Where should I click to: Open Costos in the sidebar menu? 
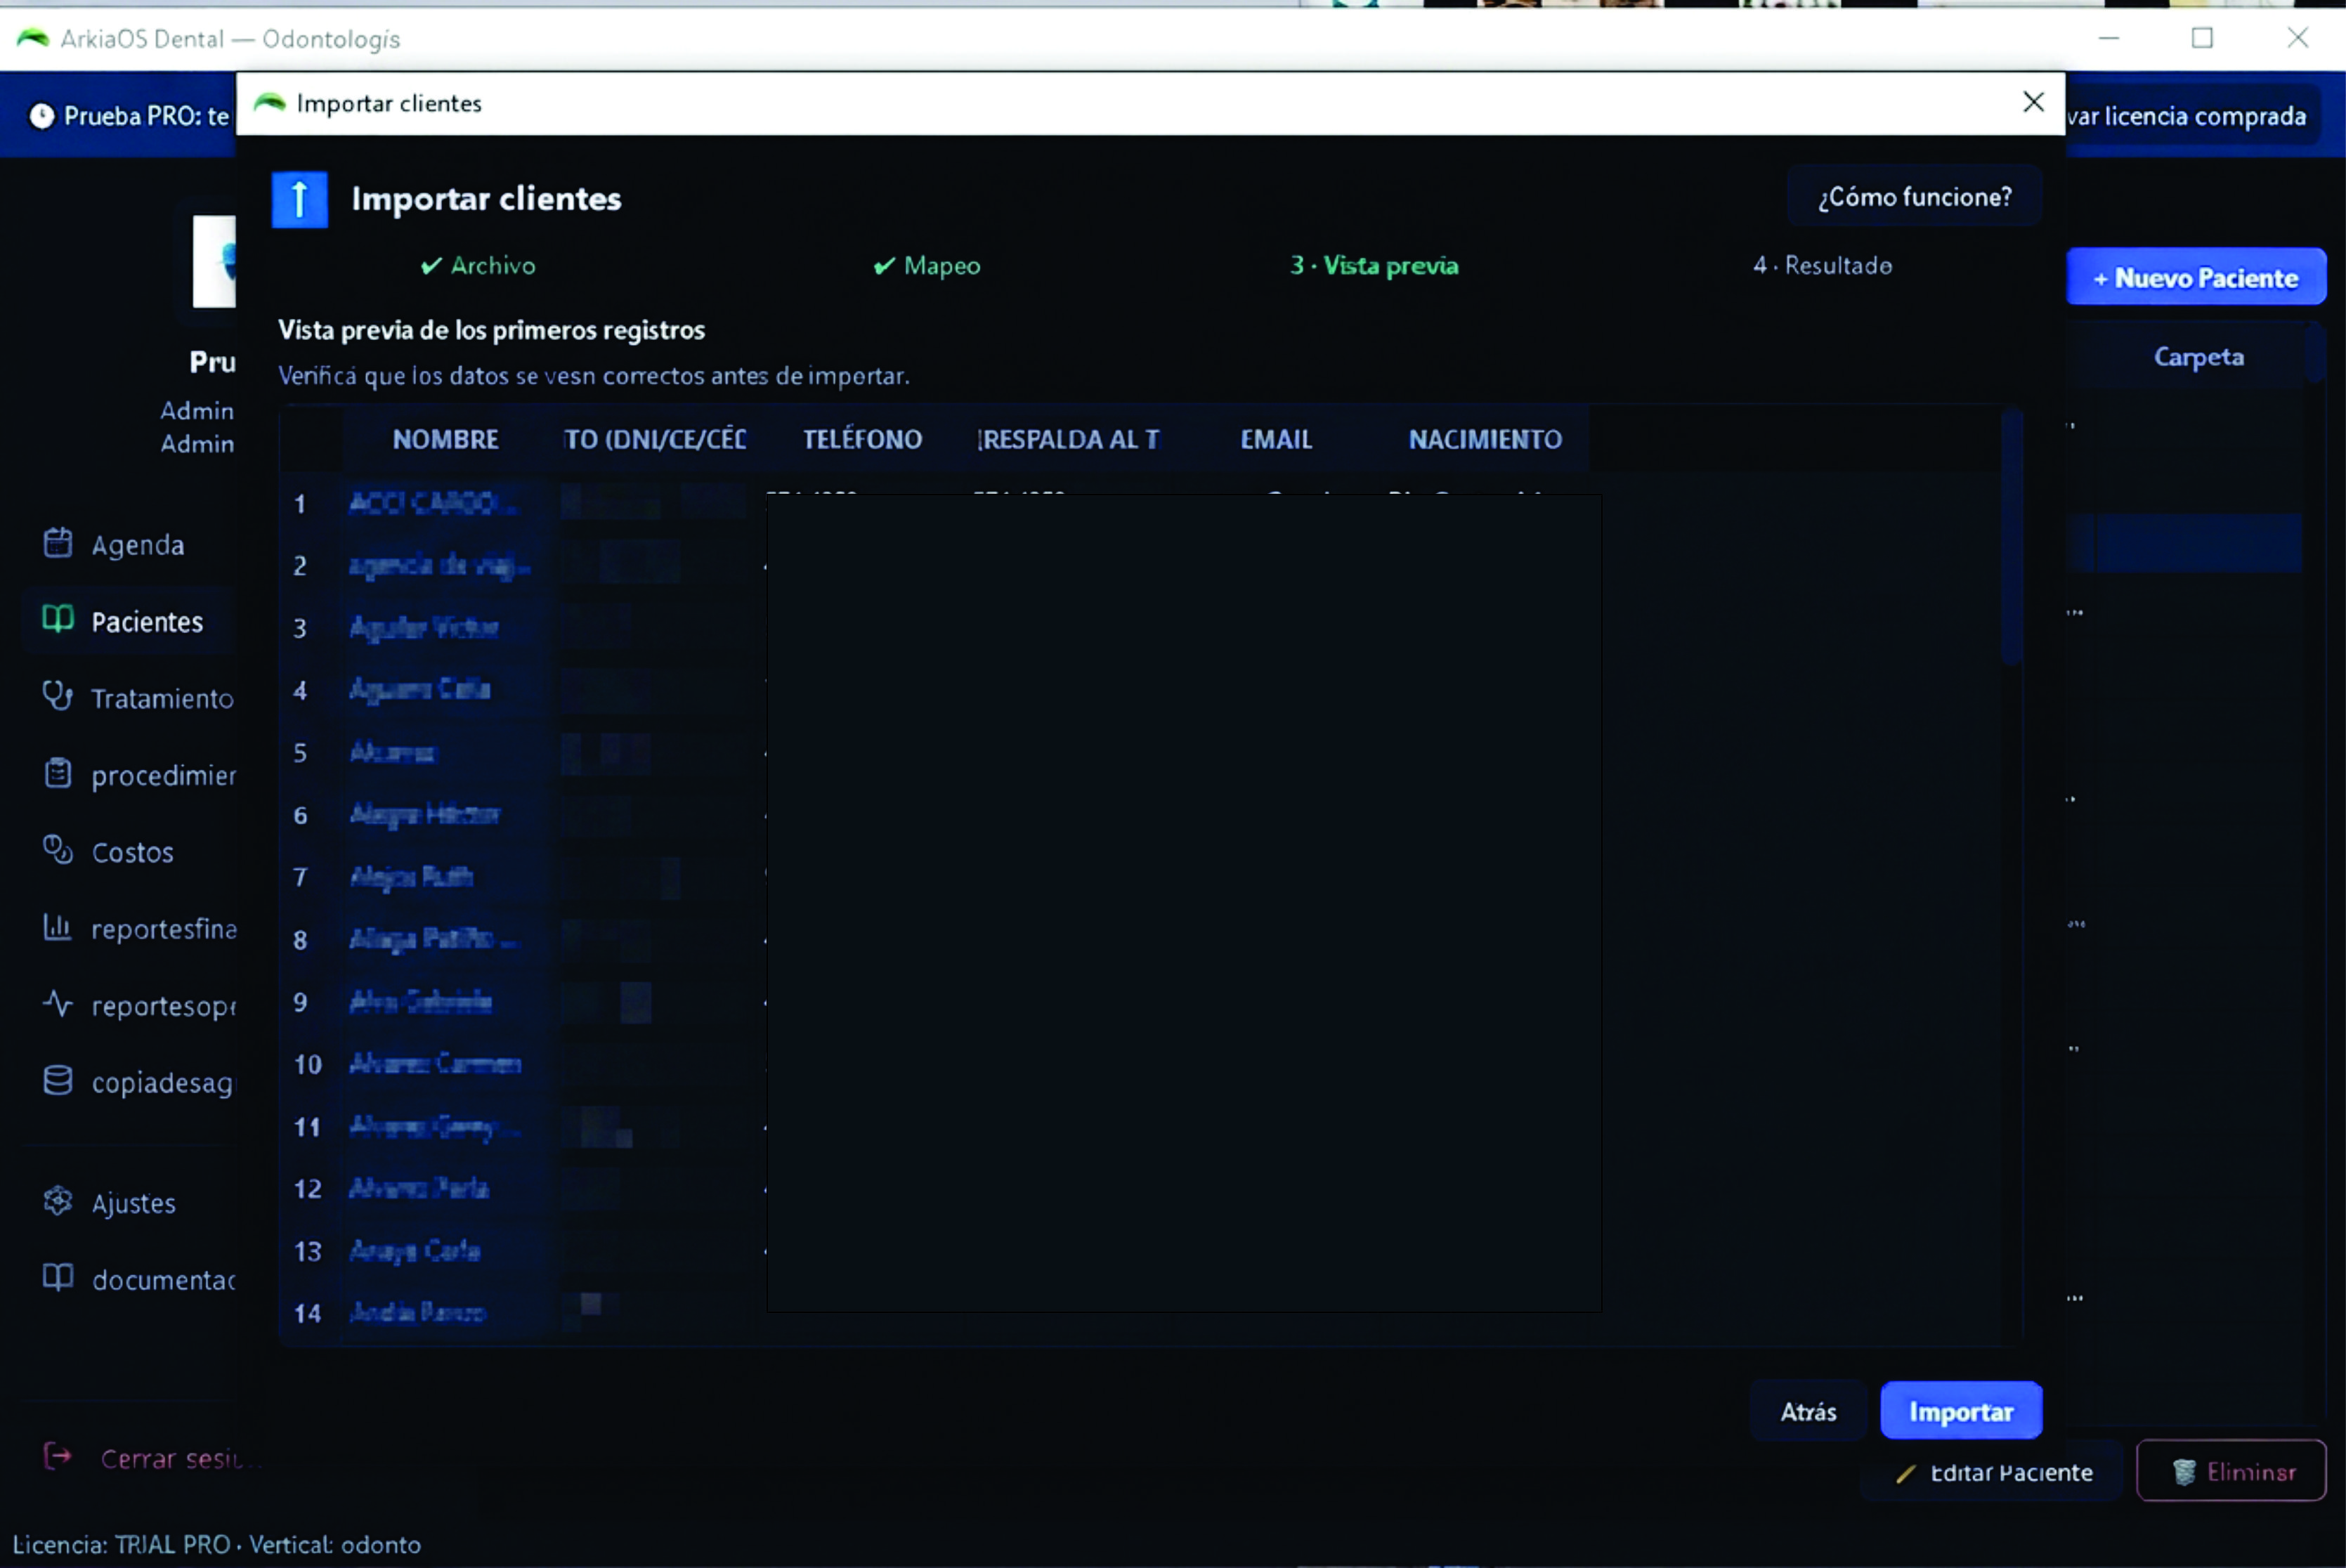pos(128,851)
